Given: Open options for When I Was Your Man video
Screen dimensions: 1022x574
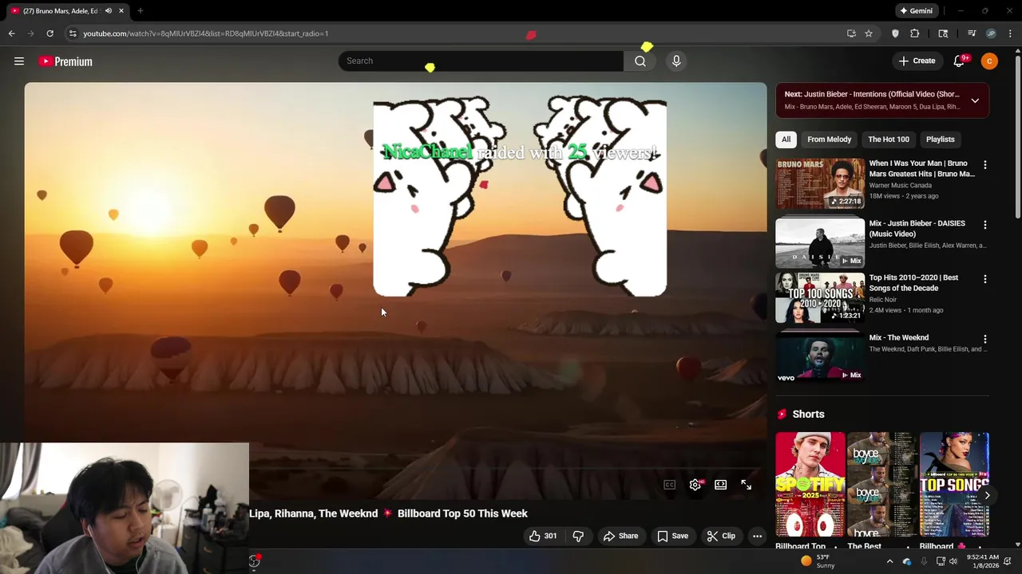Looking at the screenshot, I should (984, 164).
